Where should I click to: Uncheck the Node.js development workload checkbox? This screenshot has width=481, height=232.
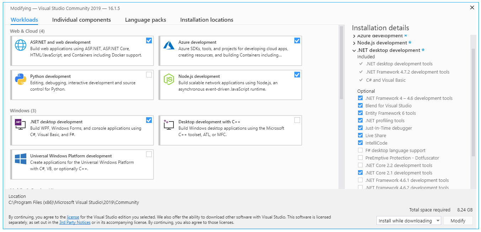pos(297,75)
